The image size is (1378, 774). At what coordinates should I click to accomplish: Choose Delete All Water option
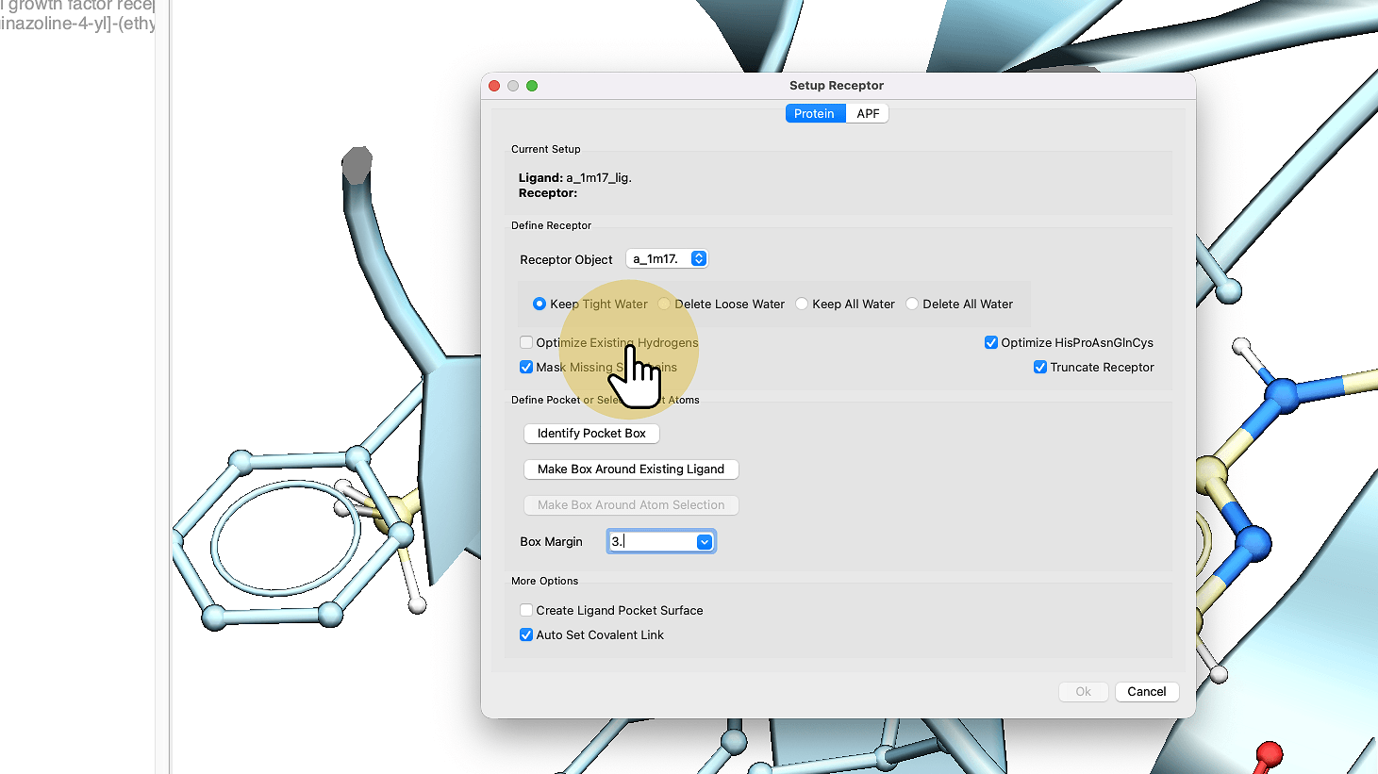pyautogui.click(x=912, y=304)
